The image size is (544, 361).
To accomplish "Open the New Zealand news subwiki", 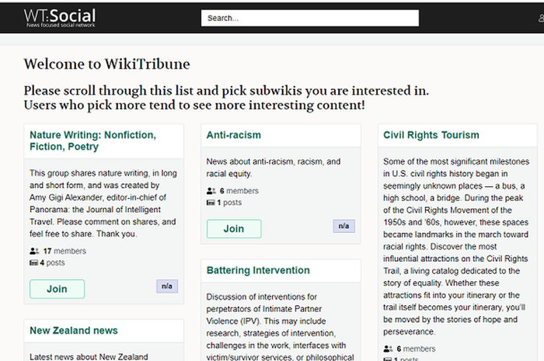I will tap(74, 331).
